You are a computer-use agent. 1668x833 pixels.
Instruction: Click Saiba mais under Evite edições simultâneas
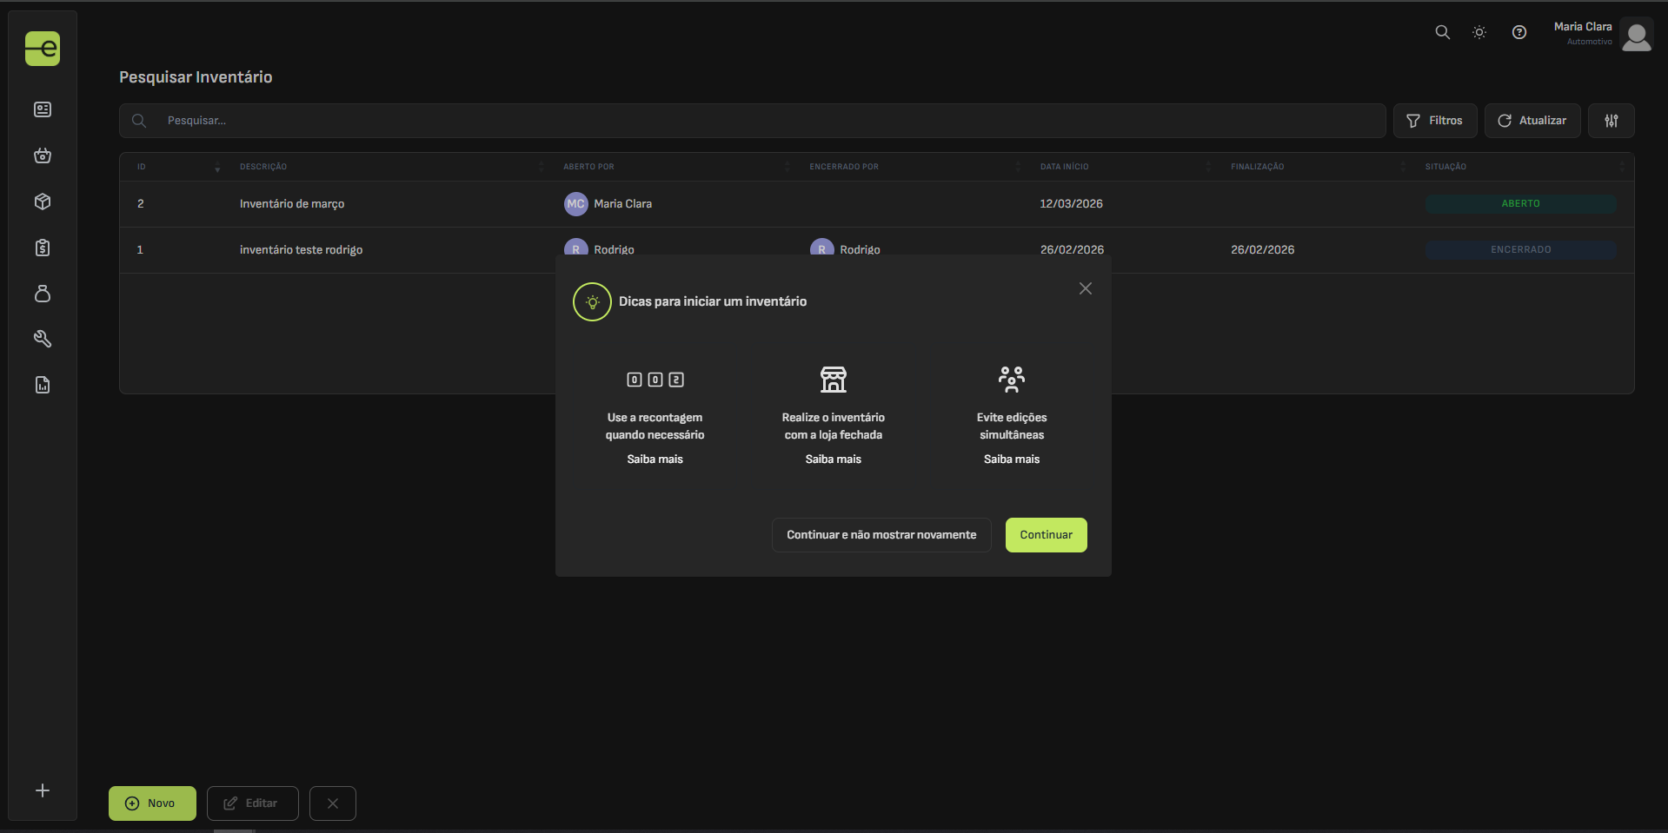[x=1011, y=459]
